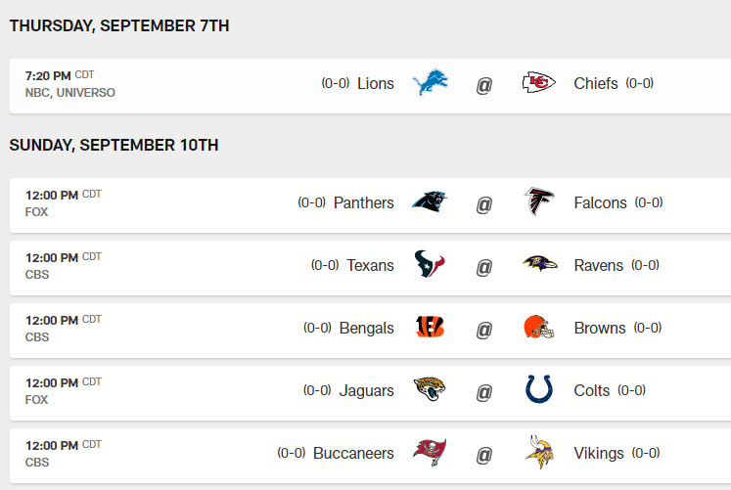Click the Bengals team name

366,328
